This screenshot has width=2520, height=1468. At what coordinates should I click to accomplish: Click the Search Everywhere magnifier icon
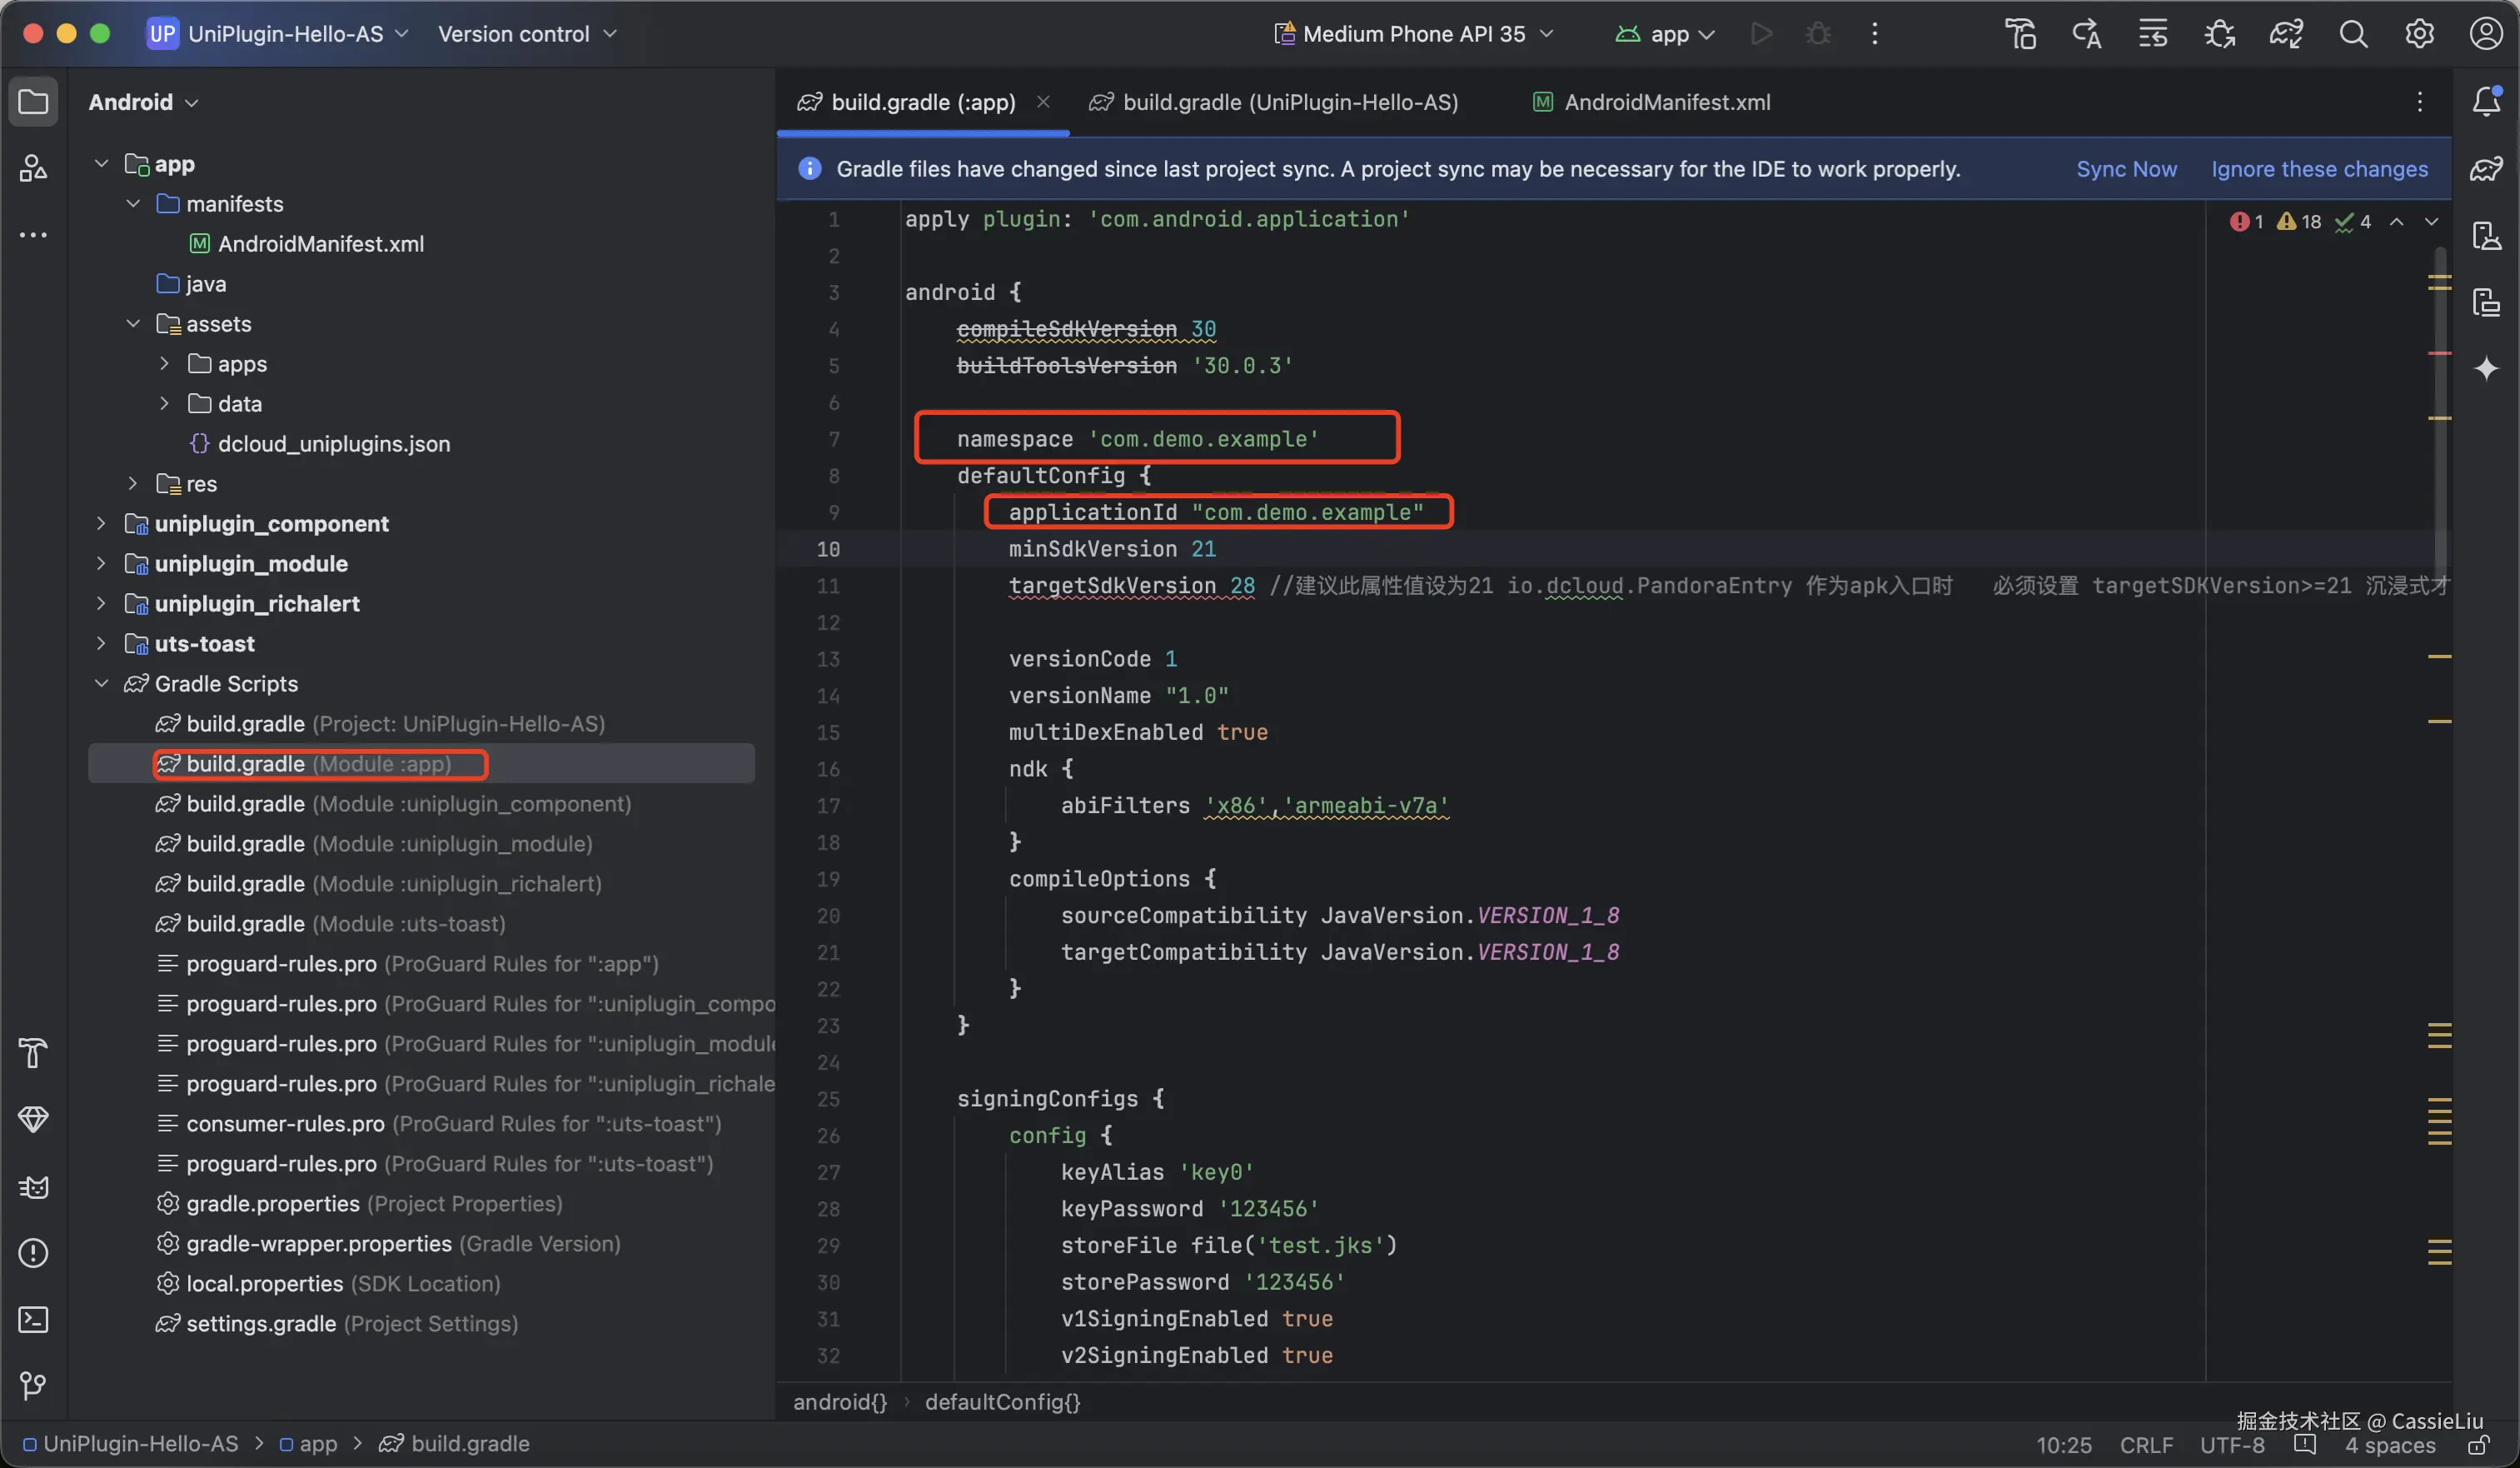(x=2353, y=34)
